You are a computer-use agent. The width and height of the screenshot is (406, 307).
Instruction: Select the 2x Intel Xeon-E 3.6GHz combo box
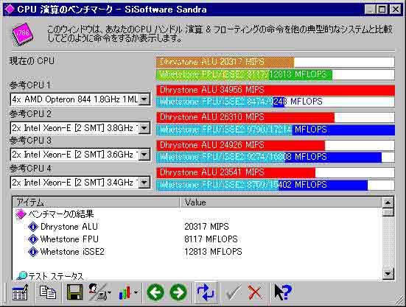click(x=80, y=155)
